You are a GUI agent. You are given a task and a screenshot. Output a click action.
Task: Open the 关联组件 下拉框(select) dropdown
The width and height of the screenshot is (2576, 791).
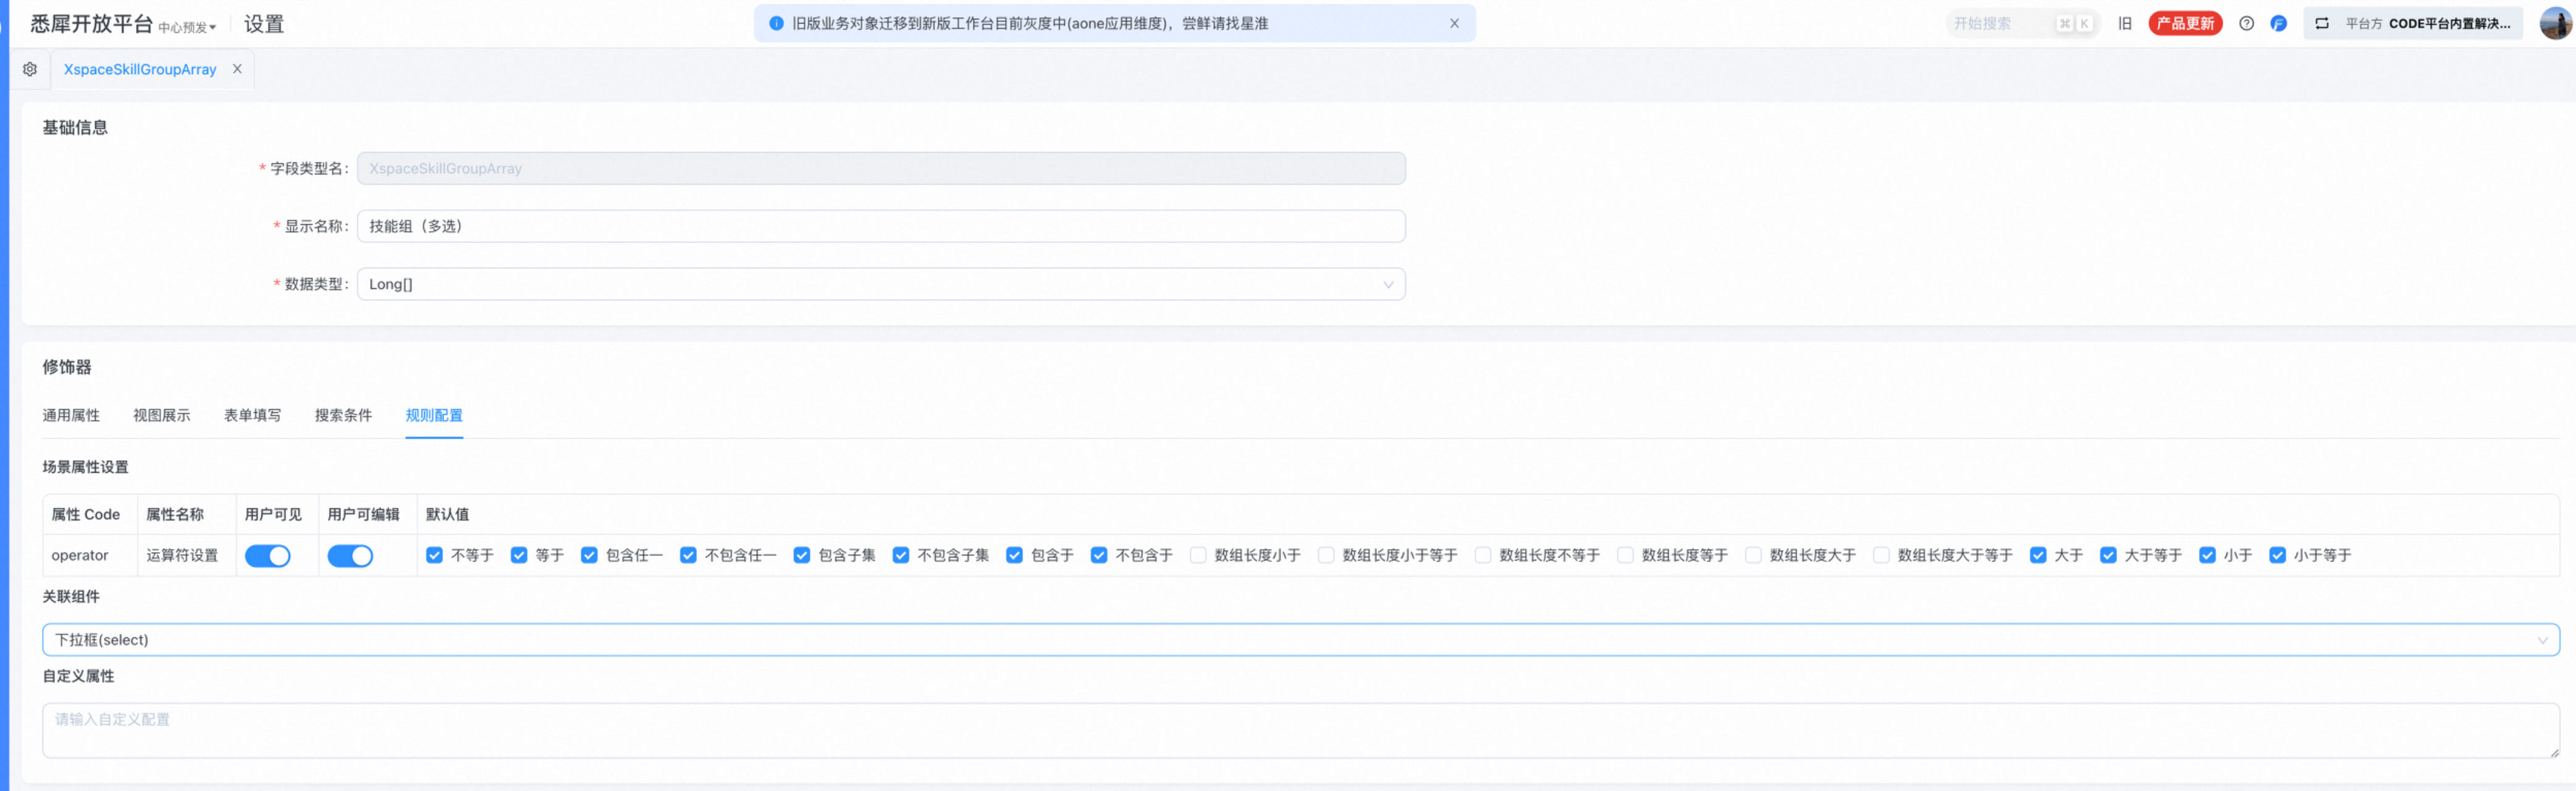pyautogui.click(x=1300, y=640)
